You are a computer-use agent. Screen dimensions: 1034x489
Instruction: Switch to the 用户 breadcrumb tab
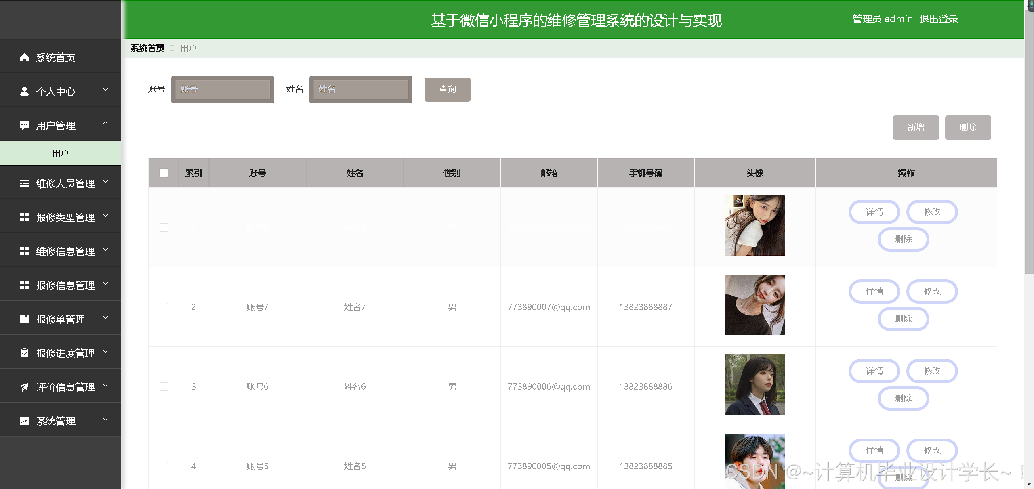pyautogui.click(x=188, y=48)
